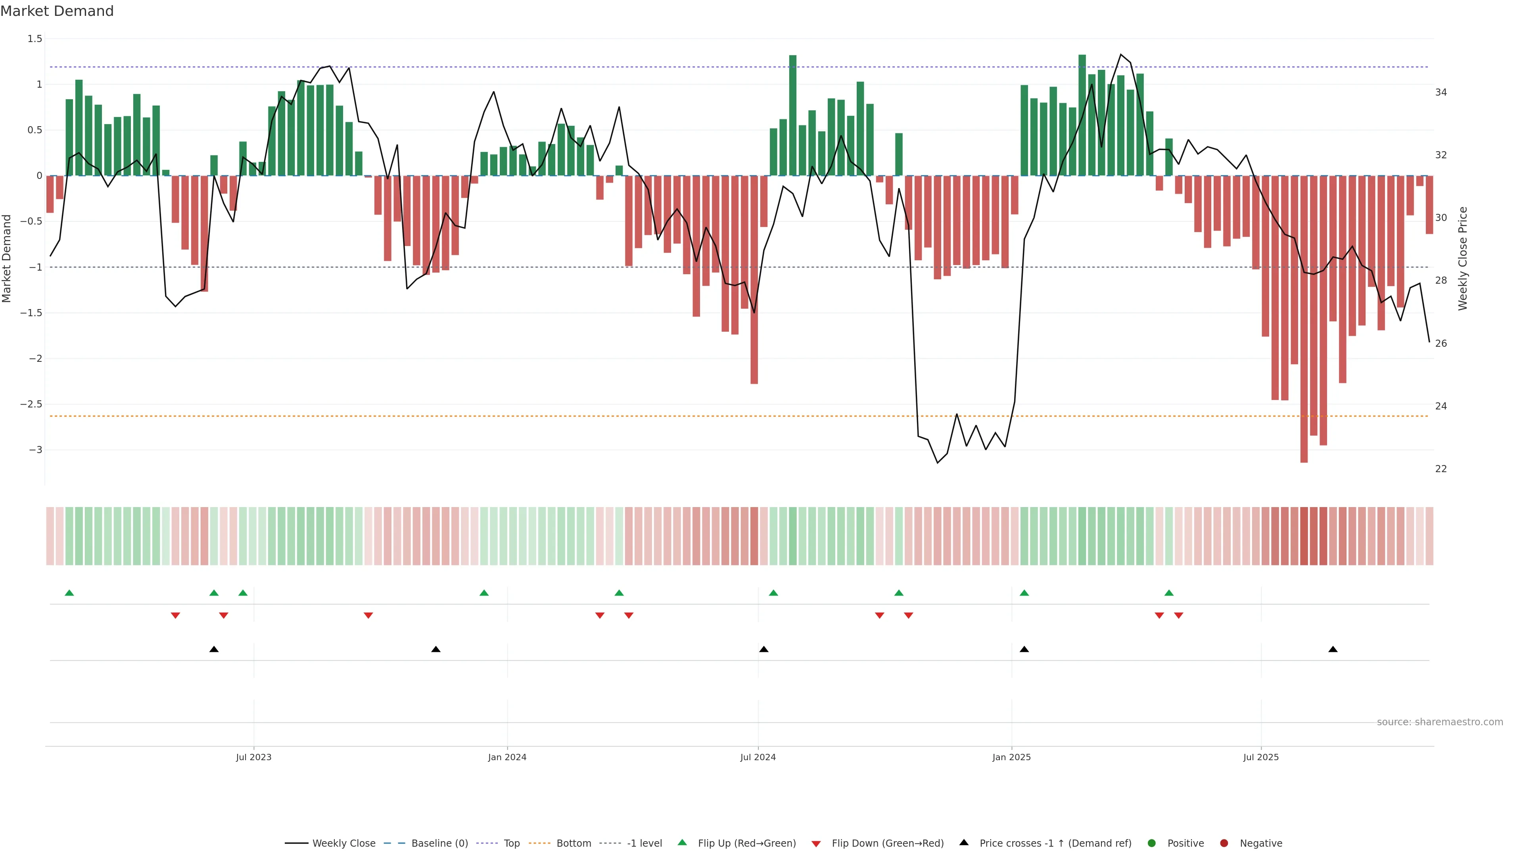The height and width of the screenshot is (857, 1523).
Task: Click the Market Demand chart title
Action: (x=57, y=11)
